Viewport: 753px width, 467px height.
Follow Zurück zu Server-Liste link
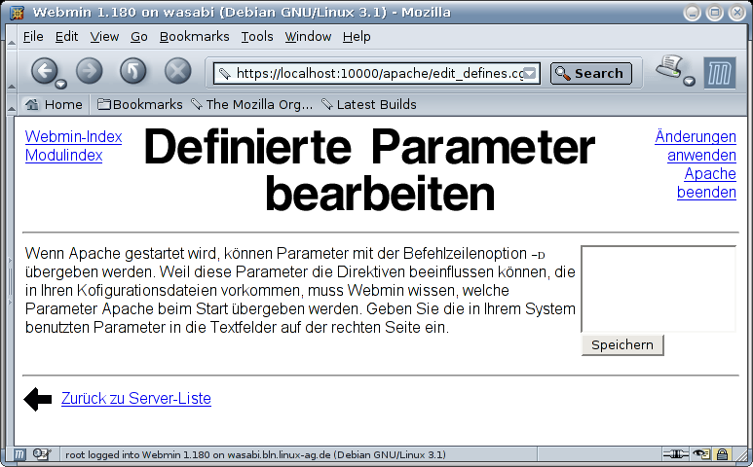click(136, 399)
